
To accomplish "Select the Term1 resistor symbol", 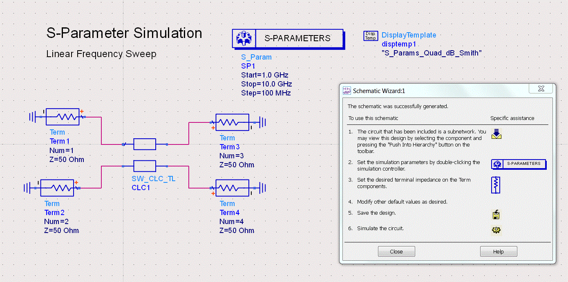I will (63, 117).
